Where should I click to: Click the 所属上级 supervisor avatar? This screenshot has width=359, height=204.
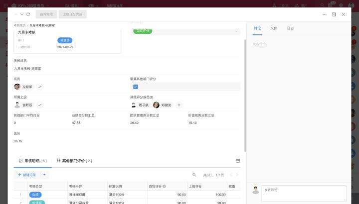pos(17,105)
